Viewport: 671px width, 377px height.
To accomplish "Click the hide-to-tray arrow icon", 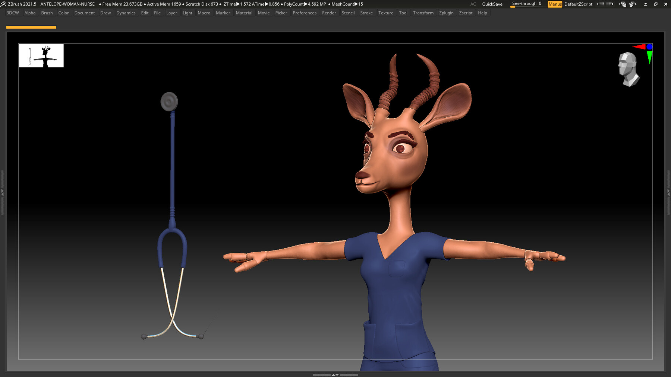I will [646, 4].
